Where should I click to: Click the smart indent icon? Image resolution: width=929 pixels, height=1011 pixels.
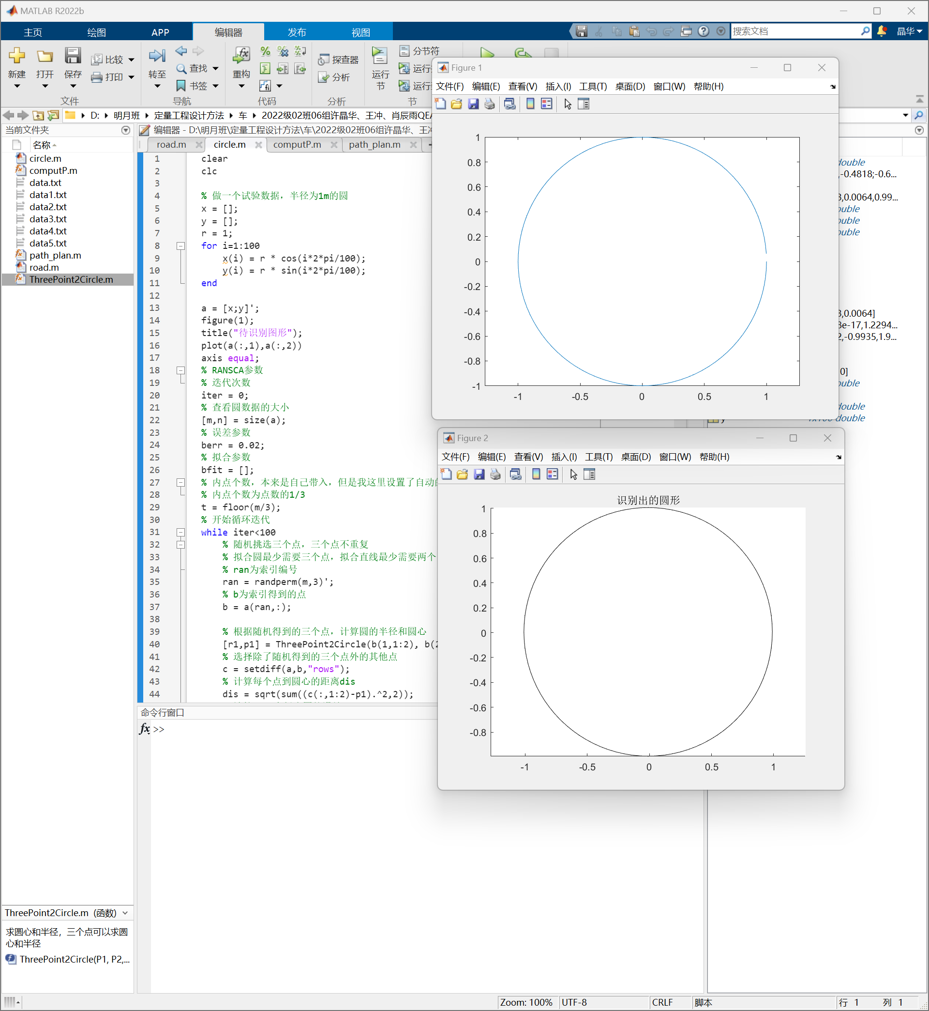pos(266,68)
